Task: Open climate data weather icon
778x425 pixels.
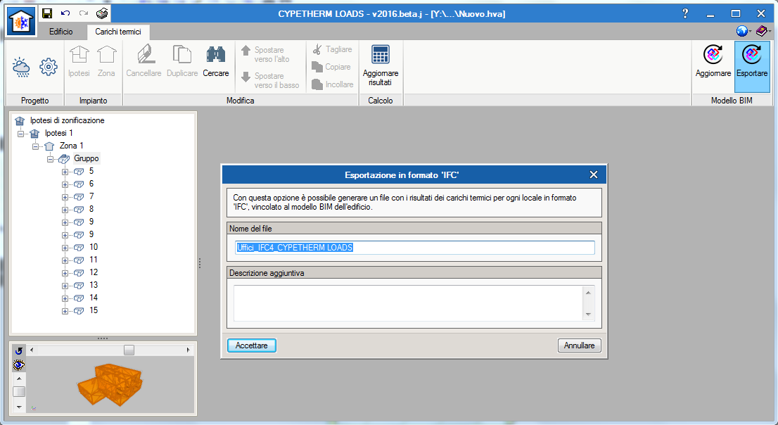Action: click(21, 67)
